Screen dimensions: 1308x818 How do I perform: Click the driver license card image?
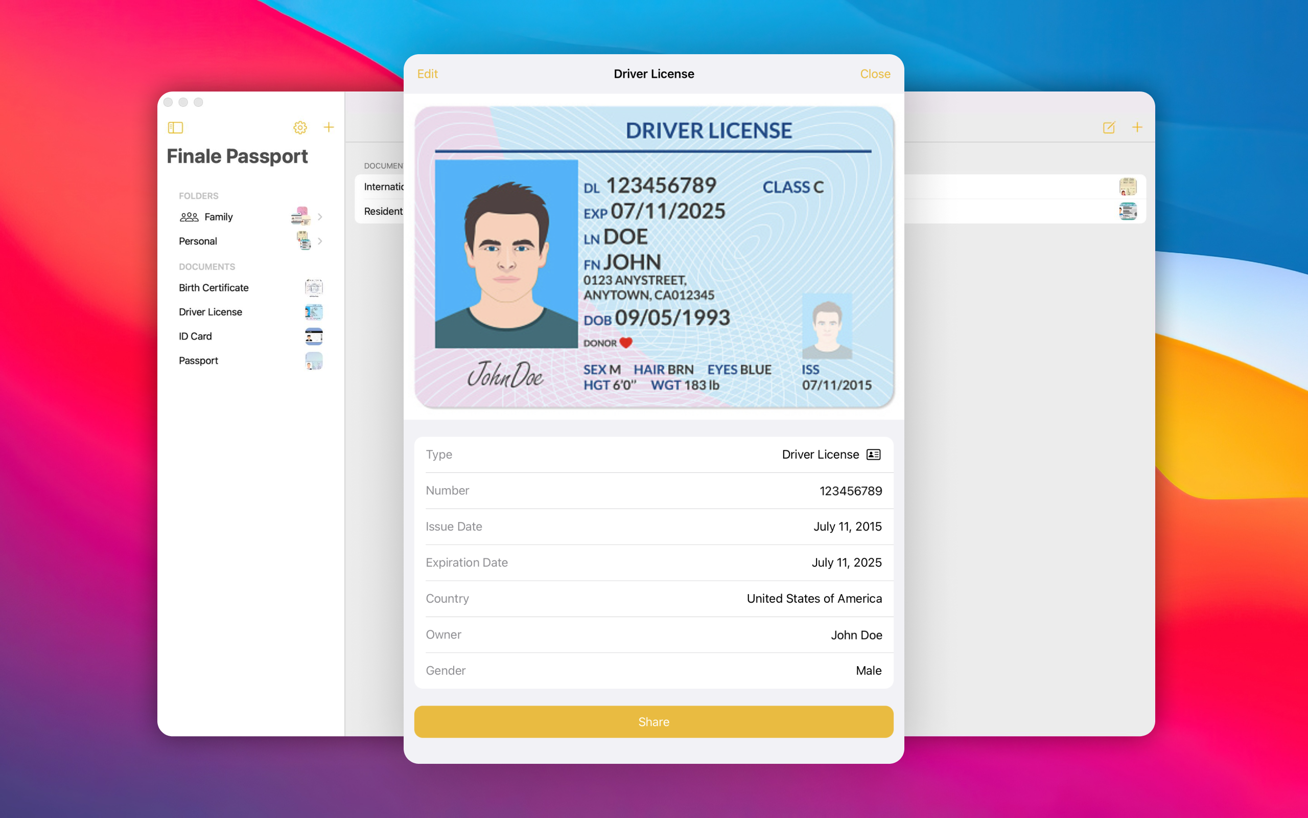point(653,257)
